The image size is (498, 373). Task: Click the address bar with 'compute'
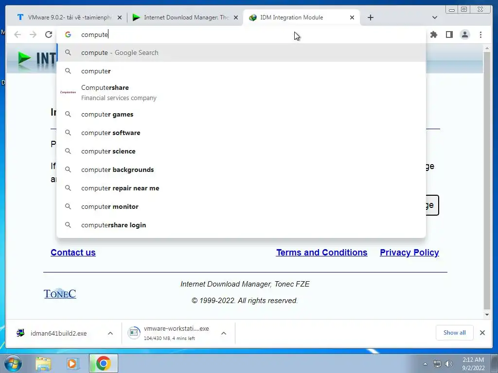[x=241, y=34]
